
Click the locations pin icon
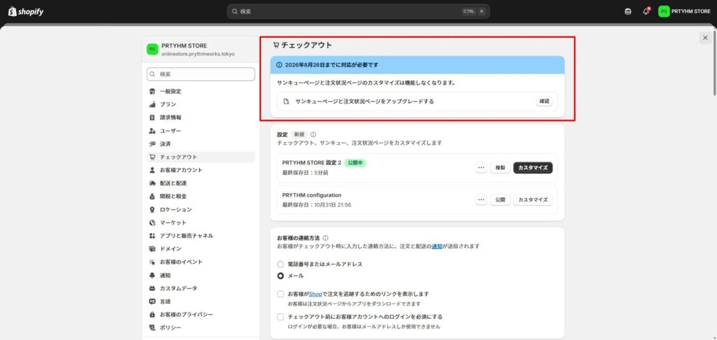point(152,210)
